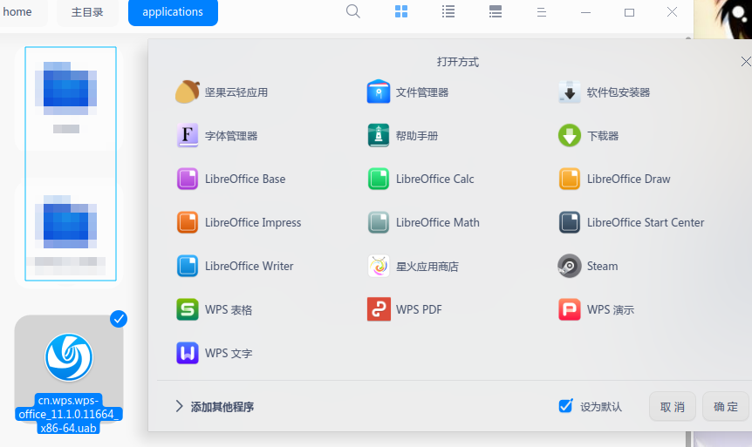Click the WPS PDF label

click(419, 309)
